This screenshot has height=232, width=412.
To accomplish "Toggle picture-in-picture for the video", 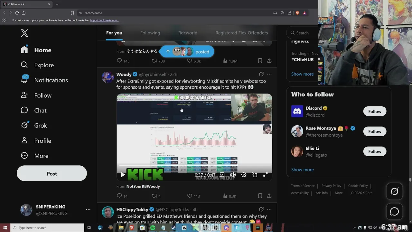I will pyautogui.click(x=255, y=175).
